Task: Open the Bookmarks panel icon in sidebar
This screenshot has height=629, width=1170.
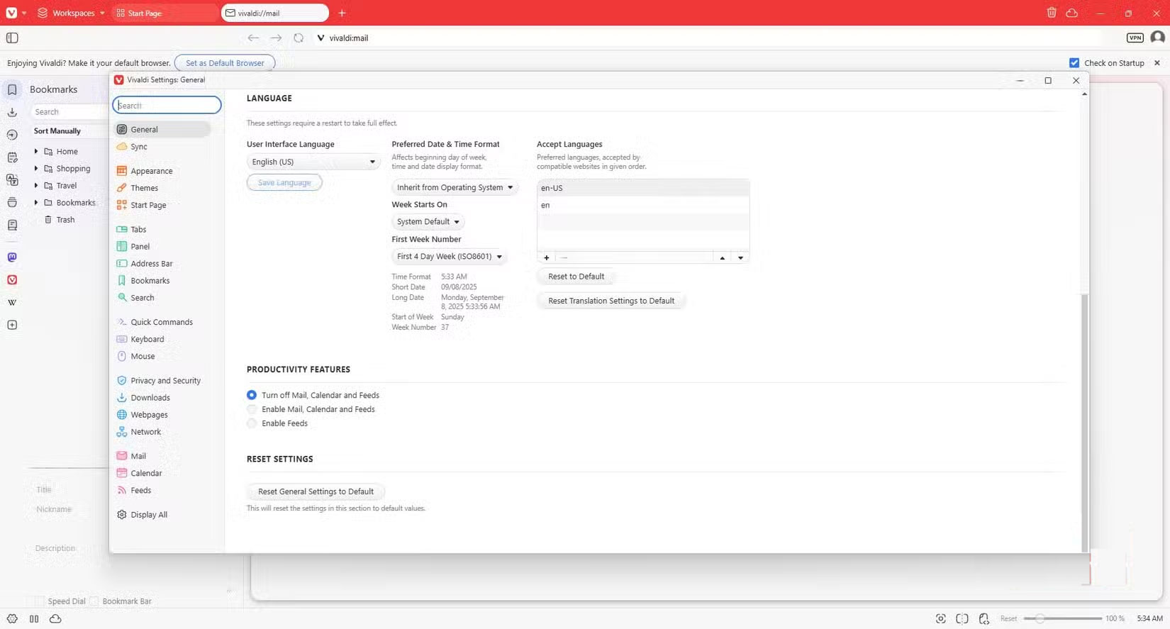Action: click(x=12, y=89)
